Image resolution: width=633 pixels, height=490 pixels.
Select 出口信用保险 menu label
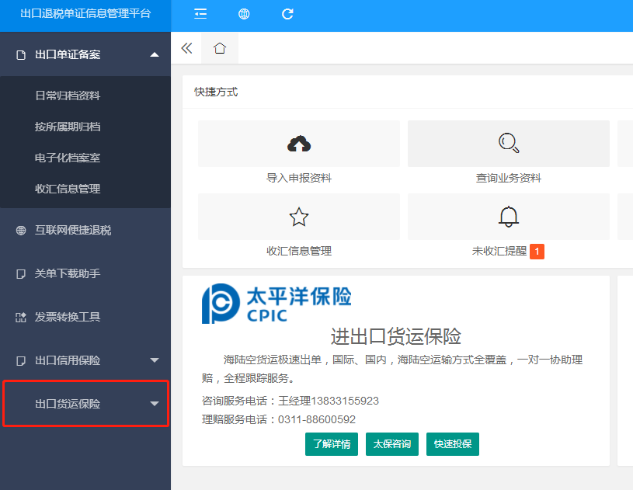pos(68,360)
